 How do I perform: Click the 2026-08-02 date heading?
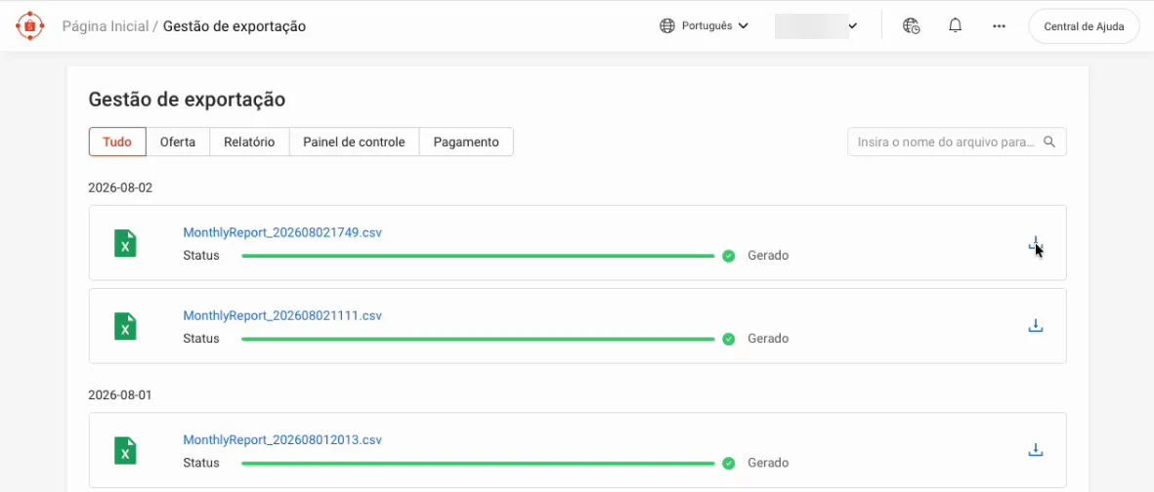[x=120, y=187]
